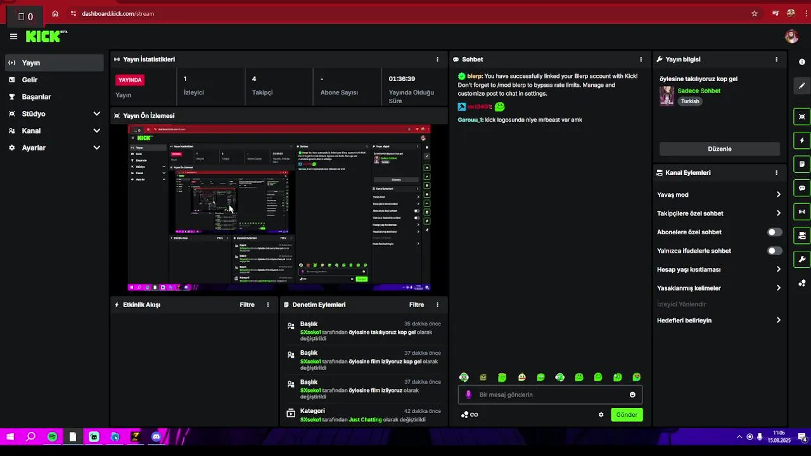Toggle the document widget icon in right sidebar
The height and width of the screenshot is (456, 811).
pyautogui.click(x=802, y=164)
